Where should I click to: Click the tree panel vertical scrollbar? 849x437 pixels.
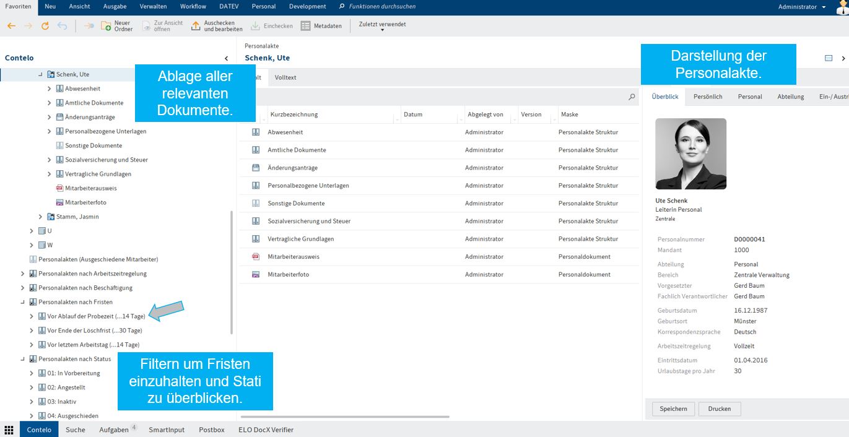[232, 272]
